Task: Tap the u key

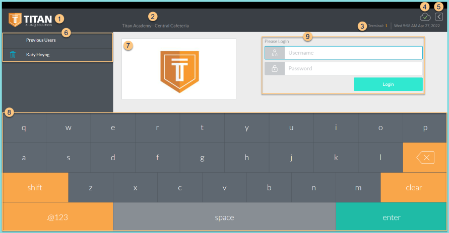Action: click(x=291, y=128)
